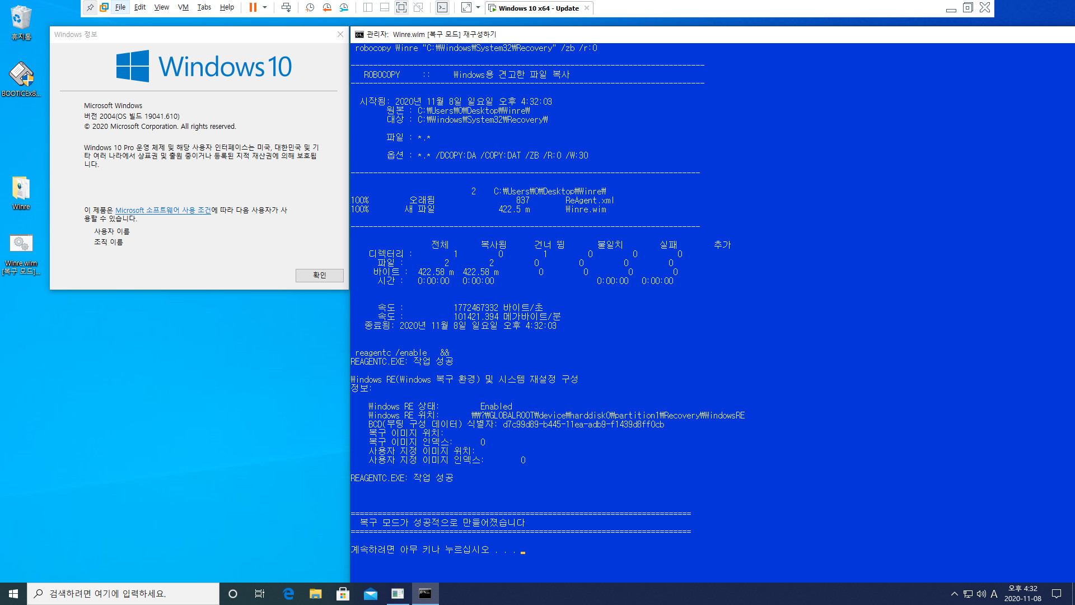Pause the virtual machine with orange button
1075x605 pixels.
click(253, 8)
